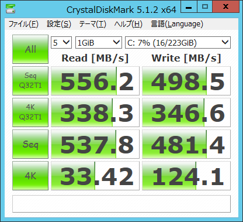Click the empty comment field at bottom
This screenshot has height=222, width=243.
click(121, 204)
